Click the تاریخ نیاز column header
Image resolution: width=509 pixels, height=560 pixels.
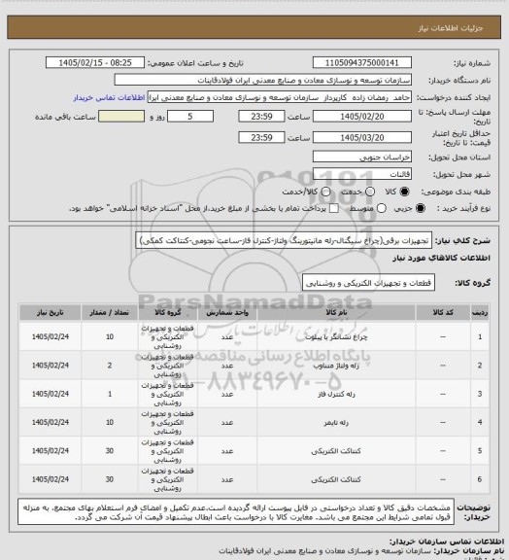tap(50, 312)
